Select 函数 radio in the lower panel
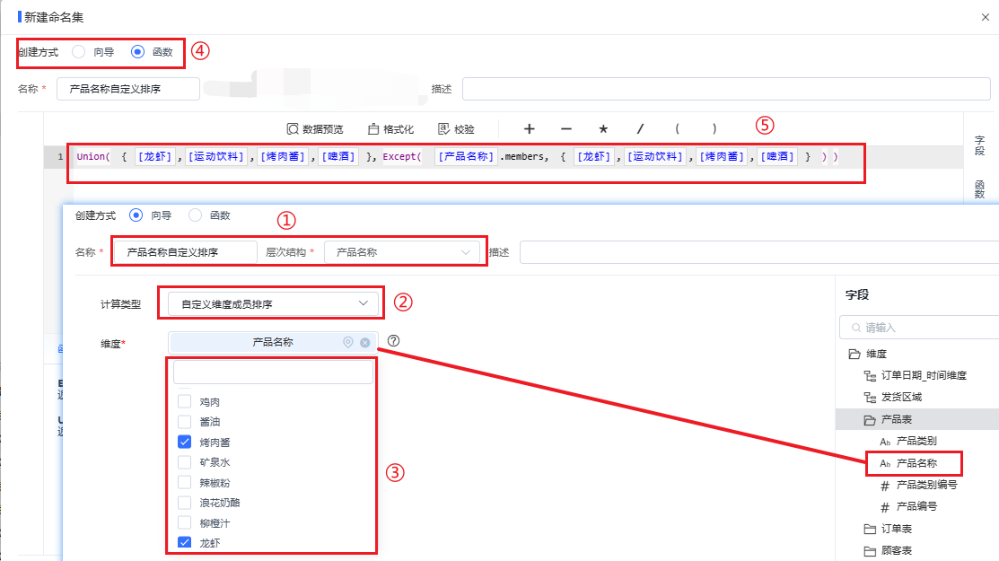 coord(195,215)
